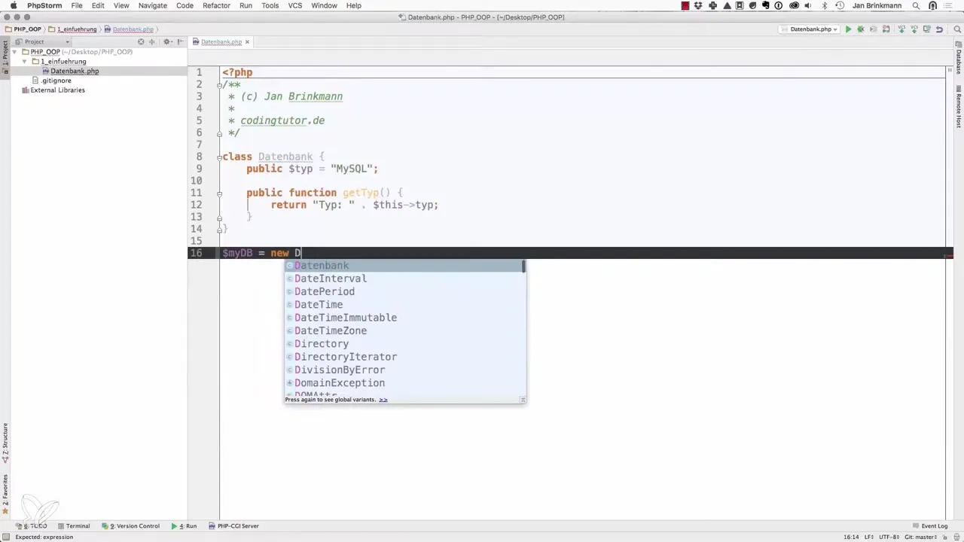The image size is (964, 542).
Task: Click the completion popup scrollbar thumb
Action: point(523,266)
